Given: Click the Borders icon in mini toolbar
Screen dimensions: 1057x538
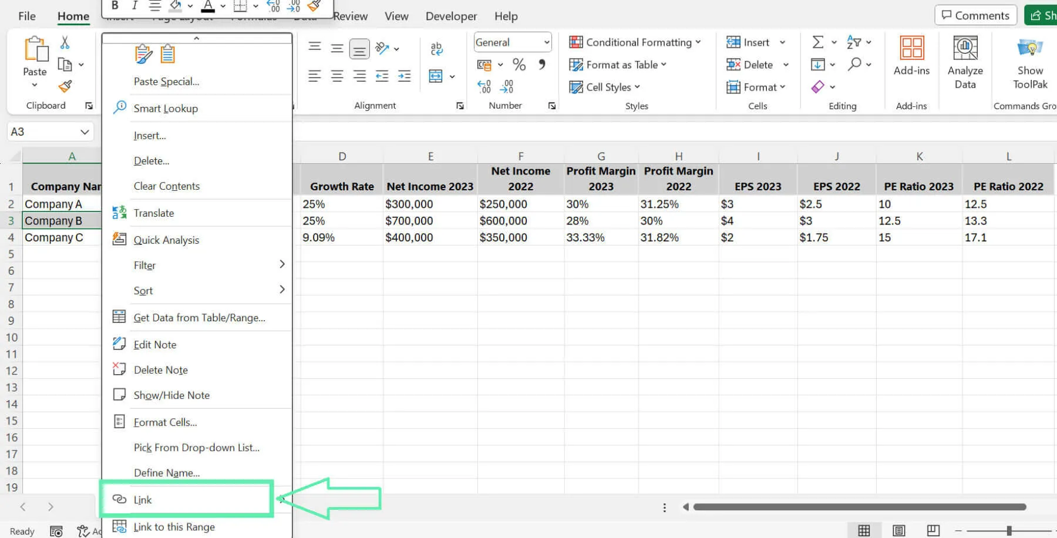Looking at the screenshot, I should click(x=240, y=6).
